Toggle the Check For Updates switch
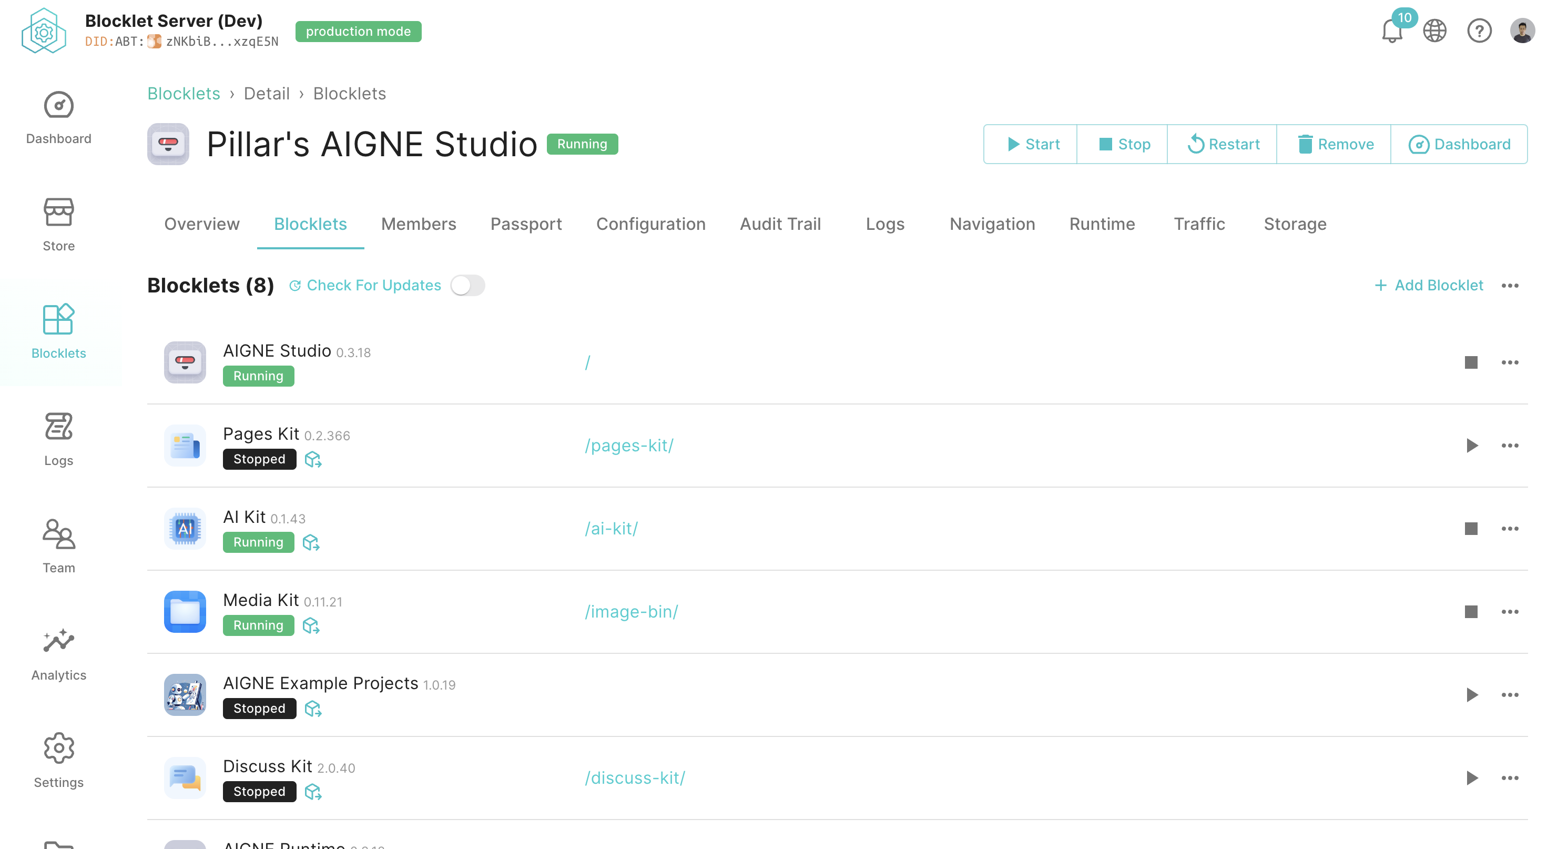Screen dimensions: 1547x849 click(x=468, y=286)
